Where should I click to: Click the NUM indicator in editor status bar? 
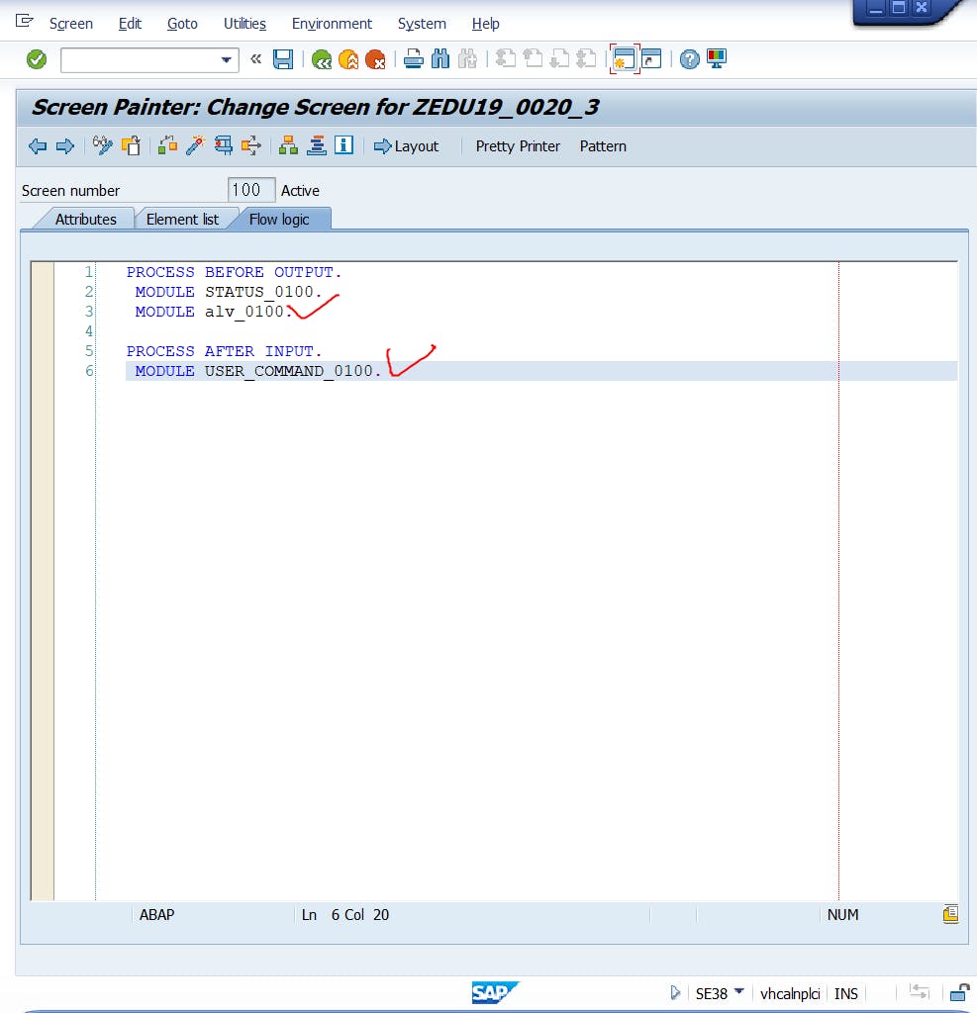click(x=842, y=915)
